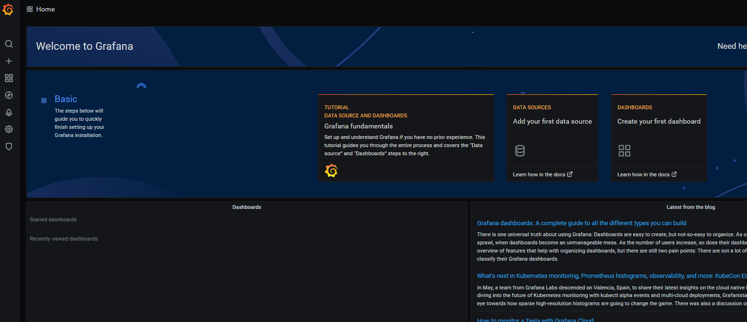Open blog post about Grafana dashboards complete guide
The image size is (747, 322).
582,223
